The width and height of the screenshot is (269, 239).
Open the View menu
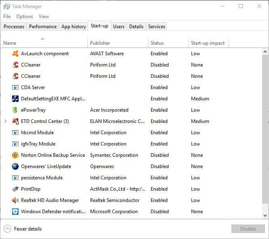[x=44, y=17]
